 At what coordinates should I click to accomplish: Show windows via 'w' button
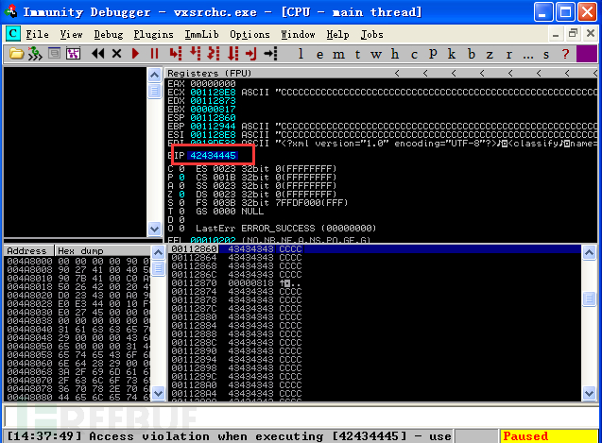tap(376, 55)
